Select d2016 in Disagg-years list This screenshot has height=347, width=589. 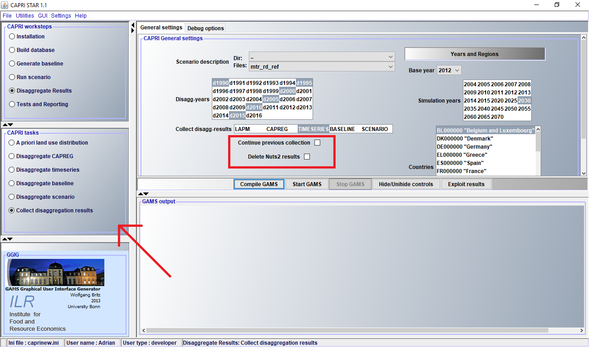point(254,116)
